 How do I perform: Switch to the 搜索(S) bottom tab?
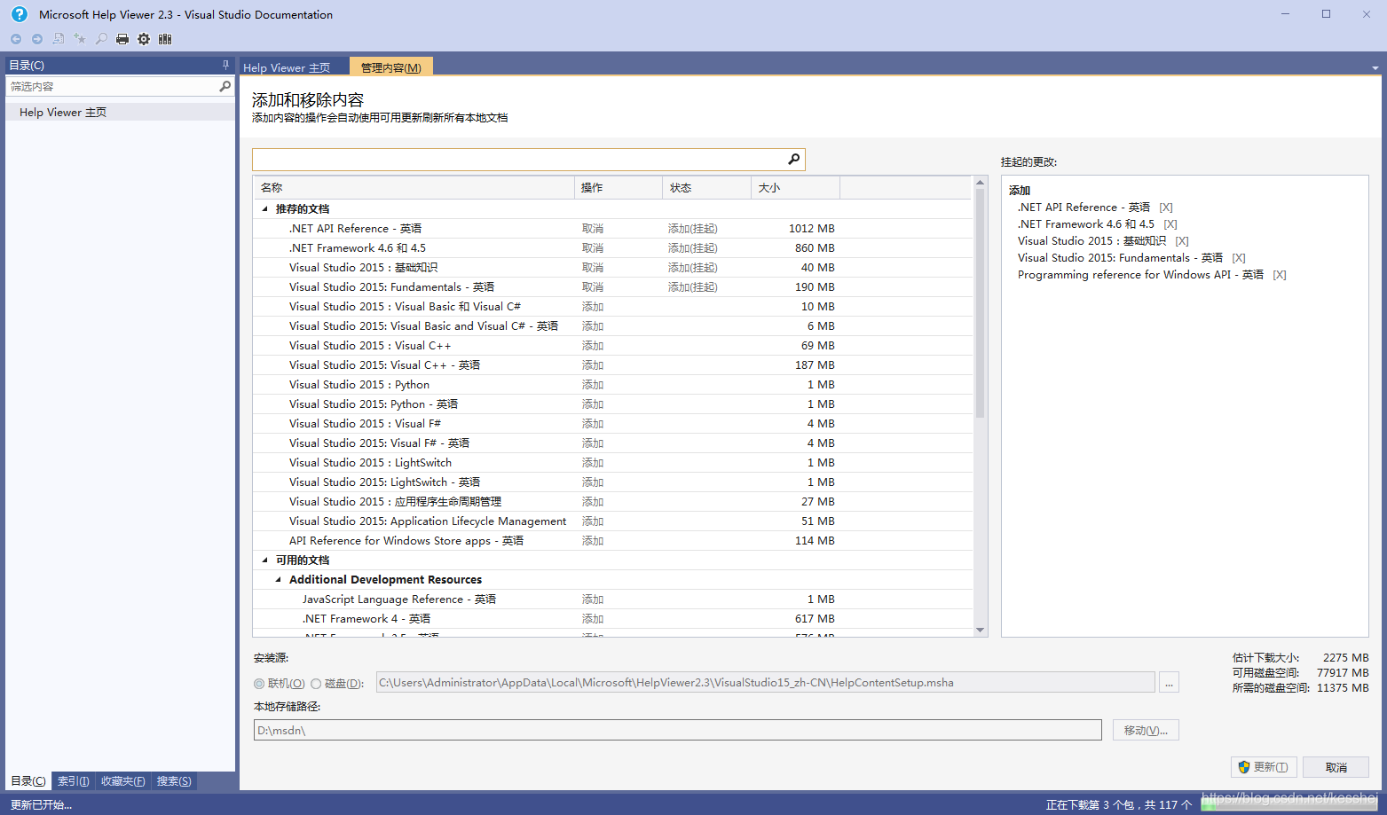click(x=174, y=781)
